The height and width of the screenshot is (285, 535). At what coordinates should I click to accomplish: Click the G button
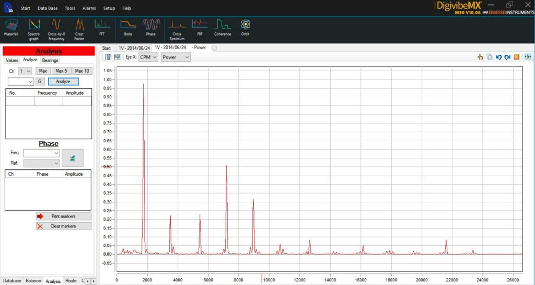click(40, 82)
